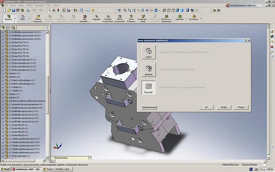Activate Zoom to Fit magnifier
Image resolution: width=275 pixels, height=172 pixels.
click(x=125, y=11)
